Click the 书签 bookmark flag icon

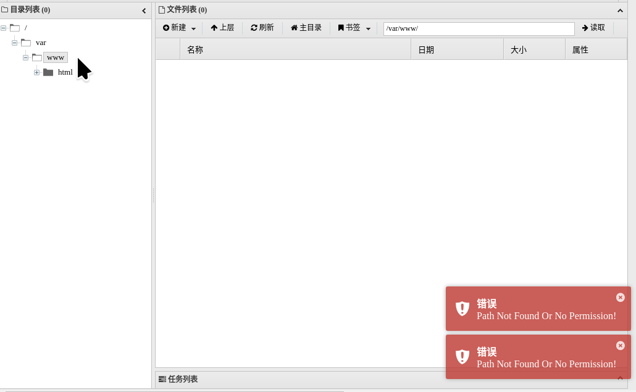click(340, 28)
